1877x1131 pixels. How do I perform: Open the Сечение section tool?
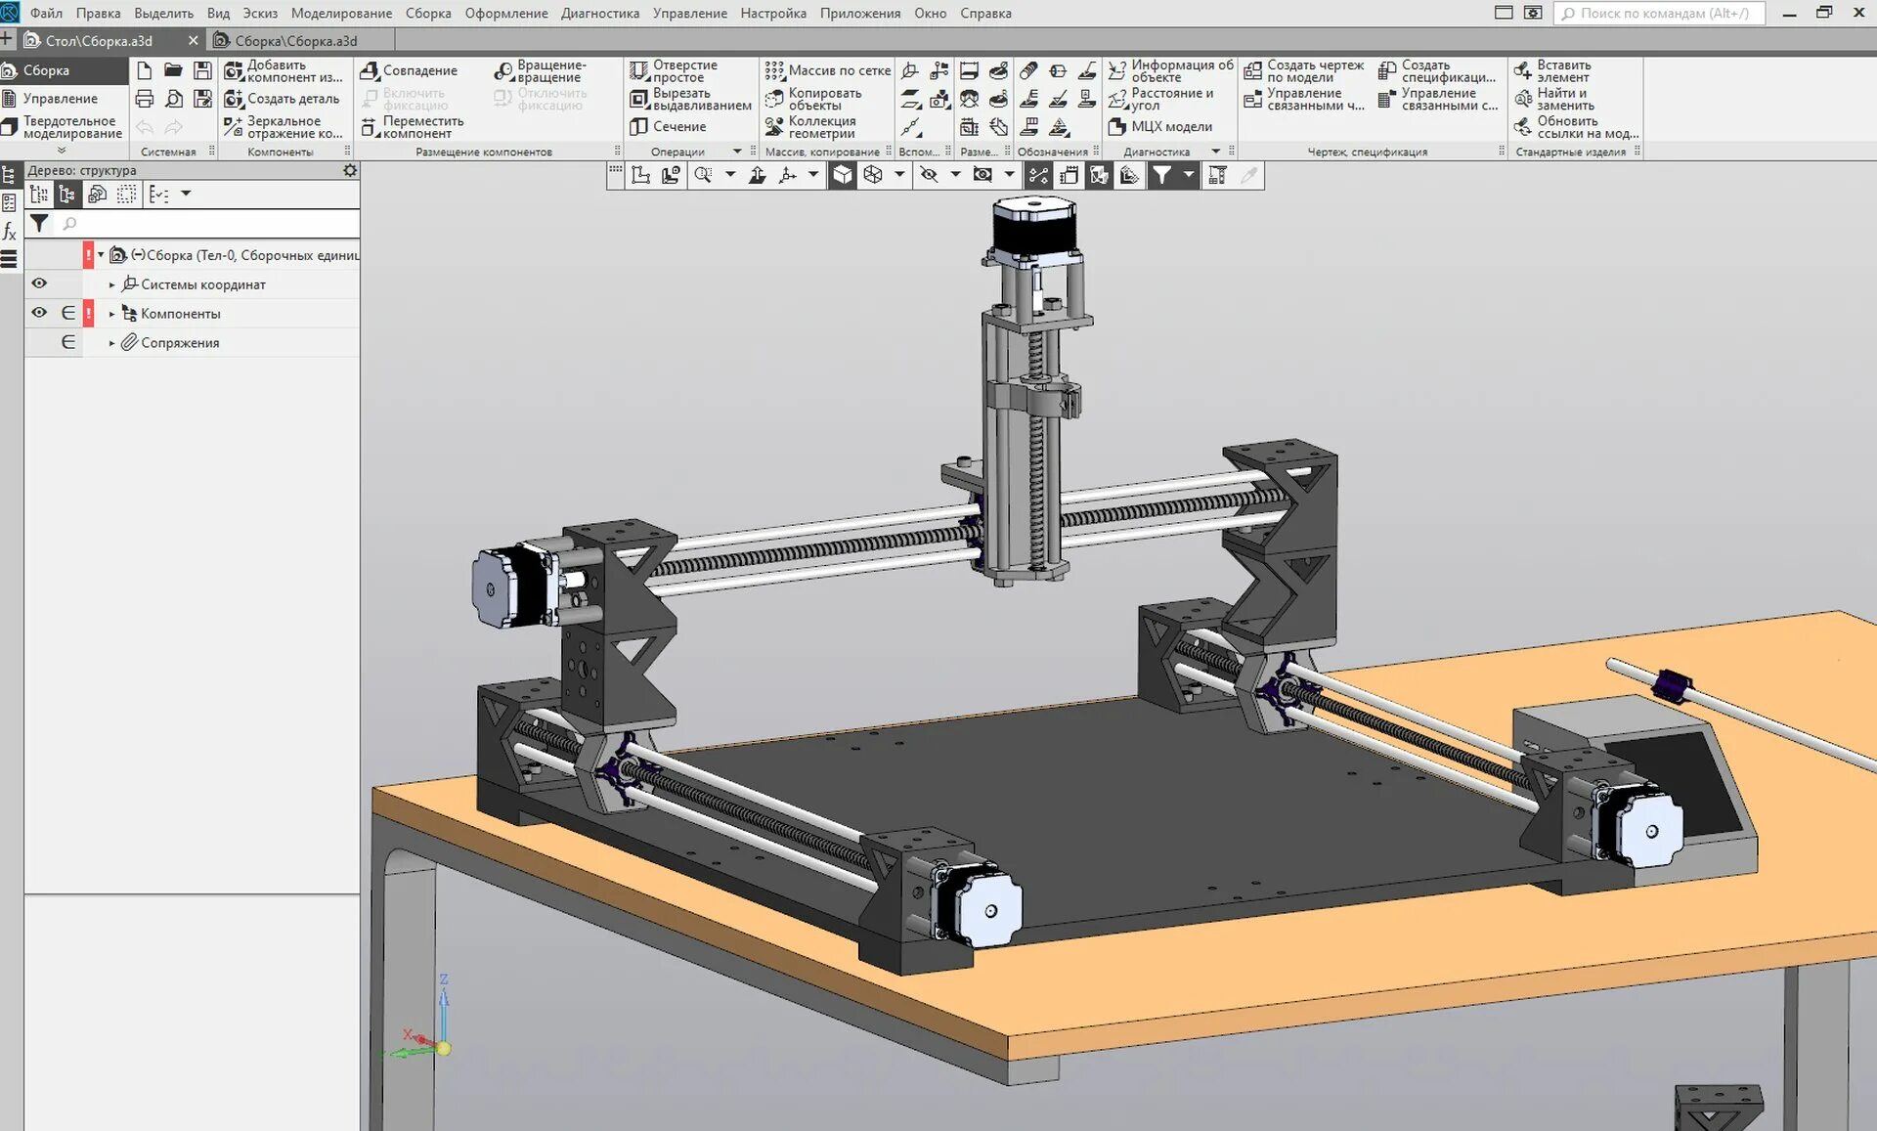[x=669, y=126]
